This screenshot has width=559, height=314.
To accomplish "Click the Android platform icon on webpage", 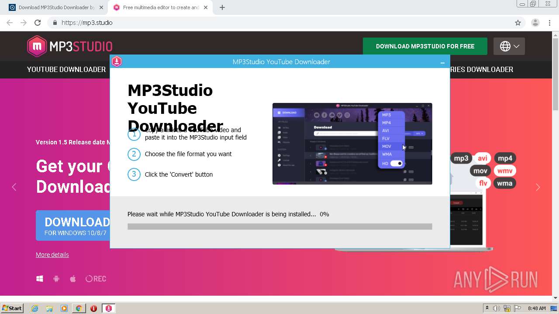I will 56,279.
